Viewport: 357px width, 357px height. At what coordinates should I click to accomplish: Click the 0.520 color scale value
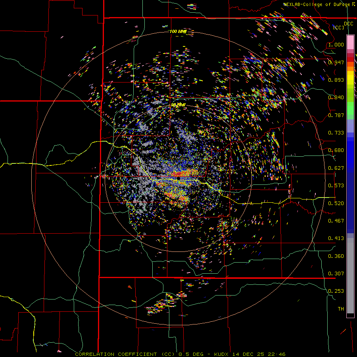click(336, 203)
